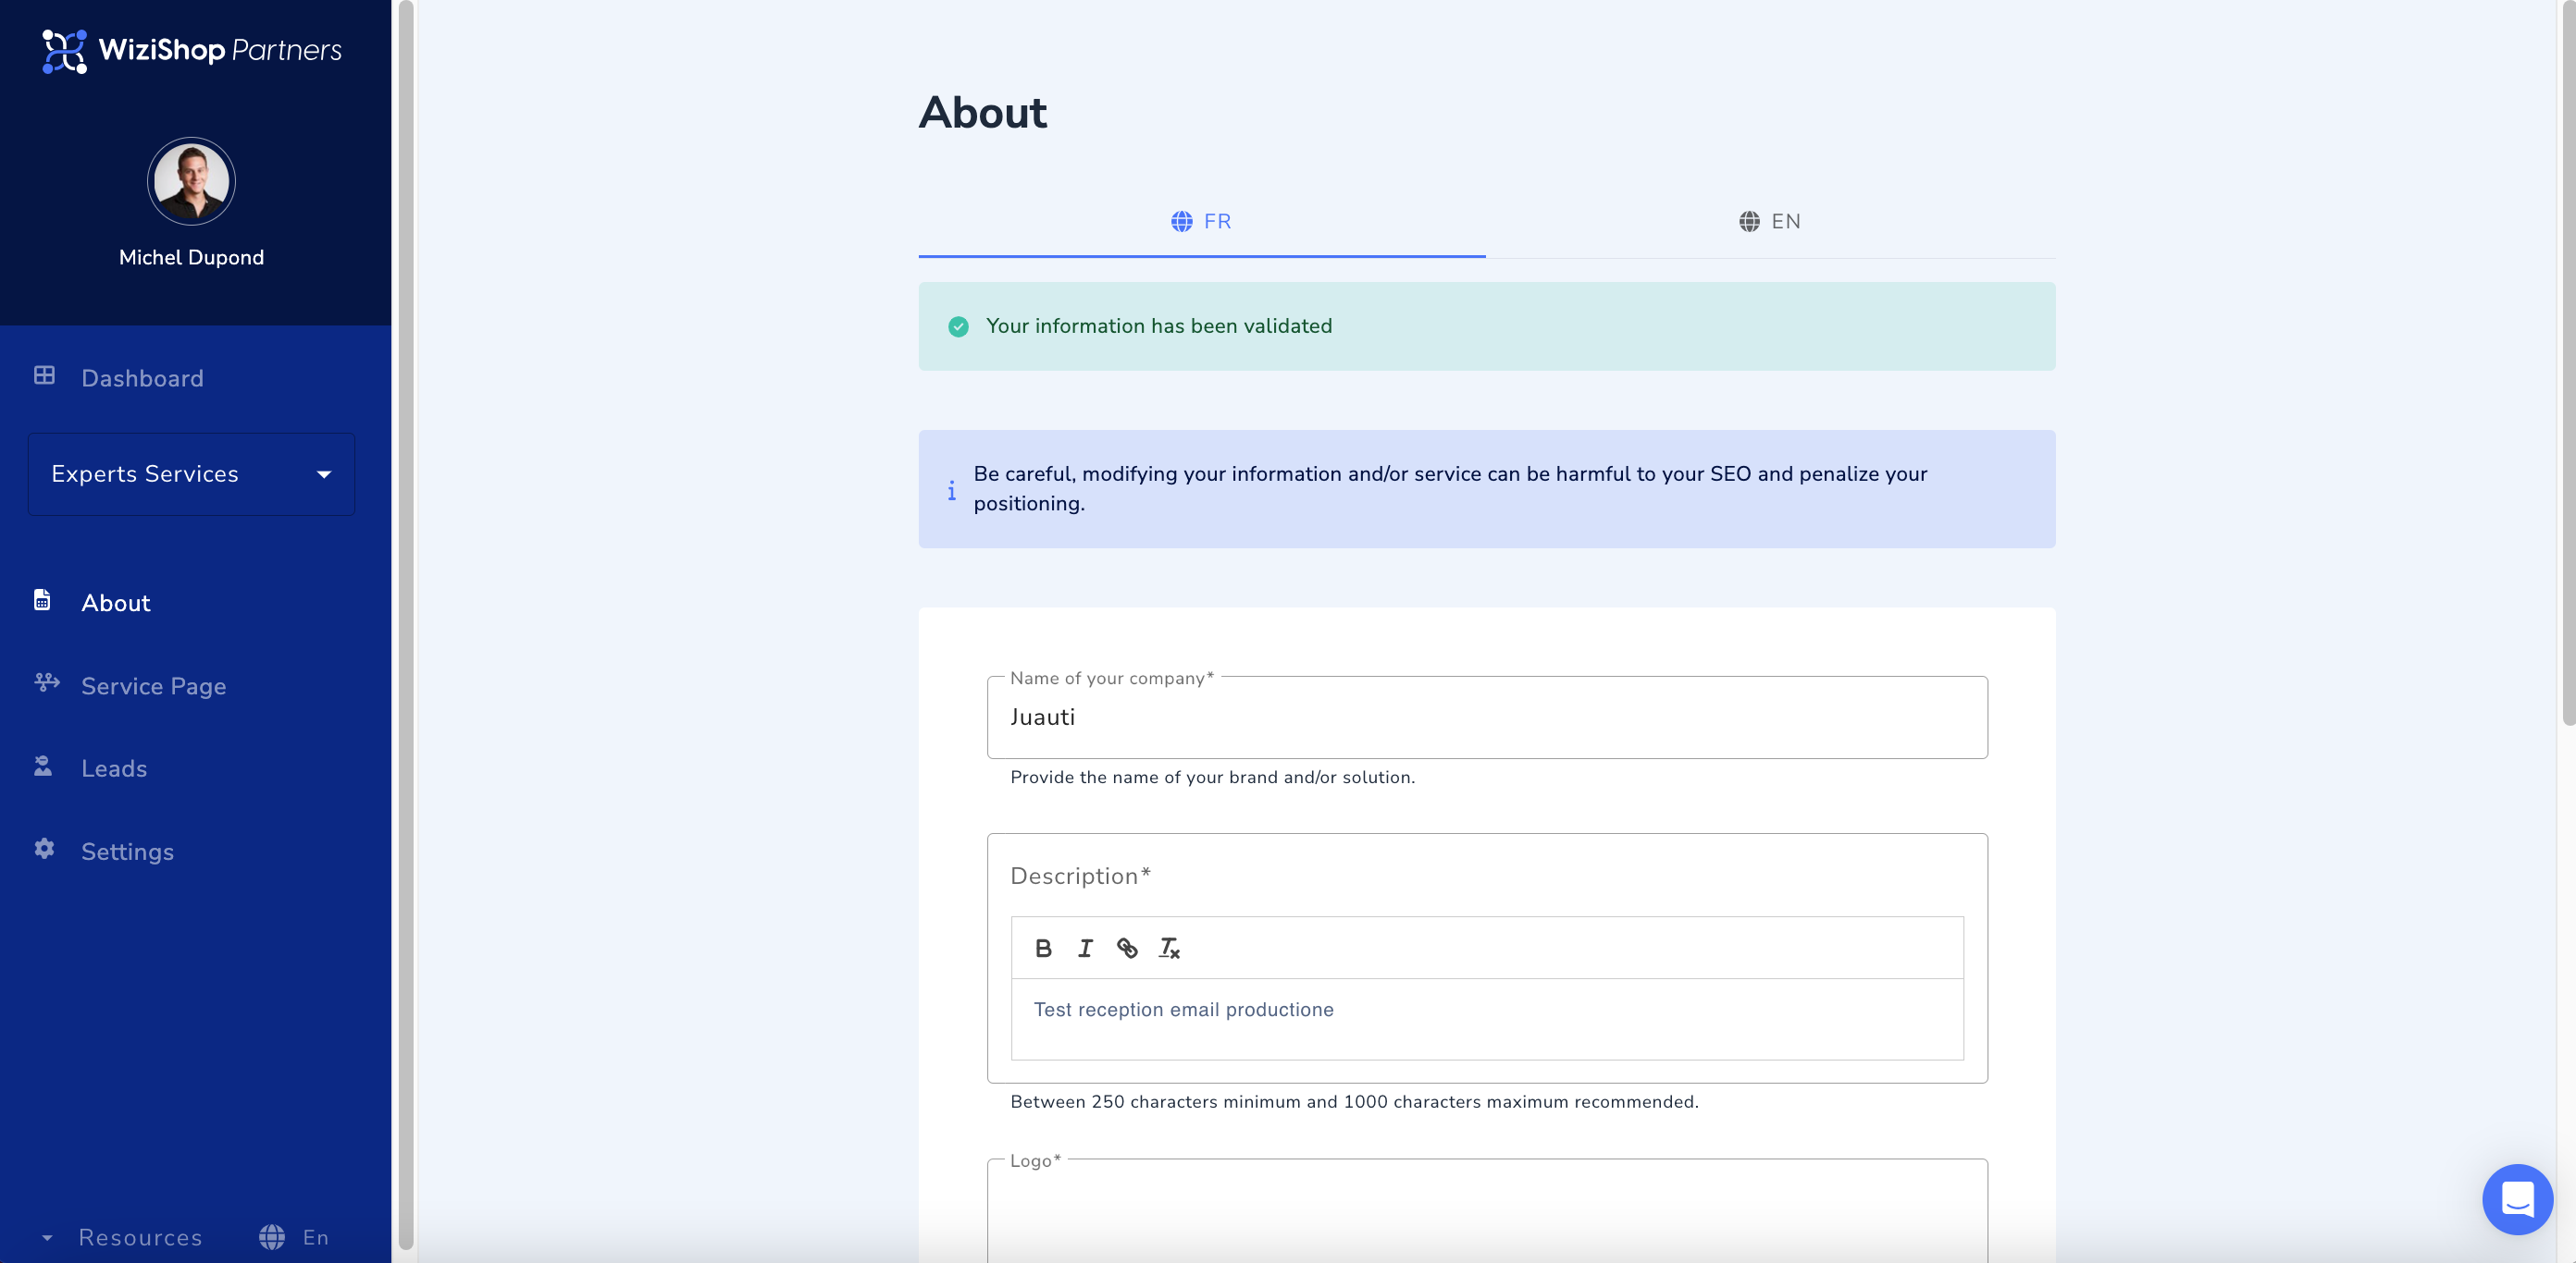The width and height of the screenshot is (2576, 1263).
Task: Select About in the sidebar
Action: click(x=116, y=603)
